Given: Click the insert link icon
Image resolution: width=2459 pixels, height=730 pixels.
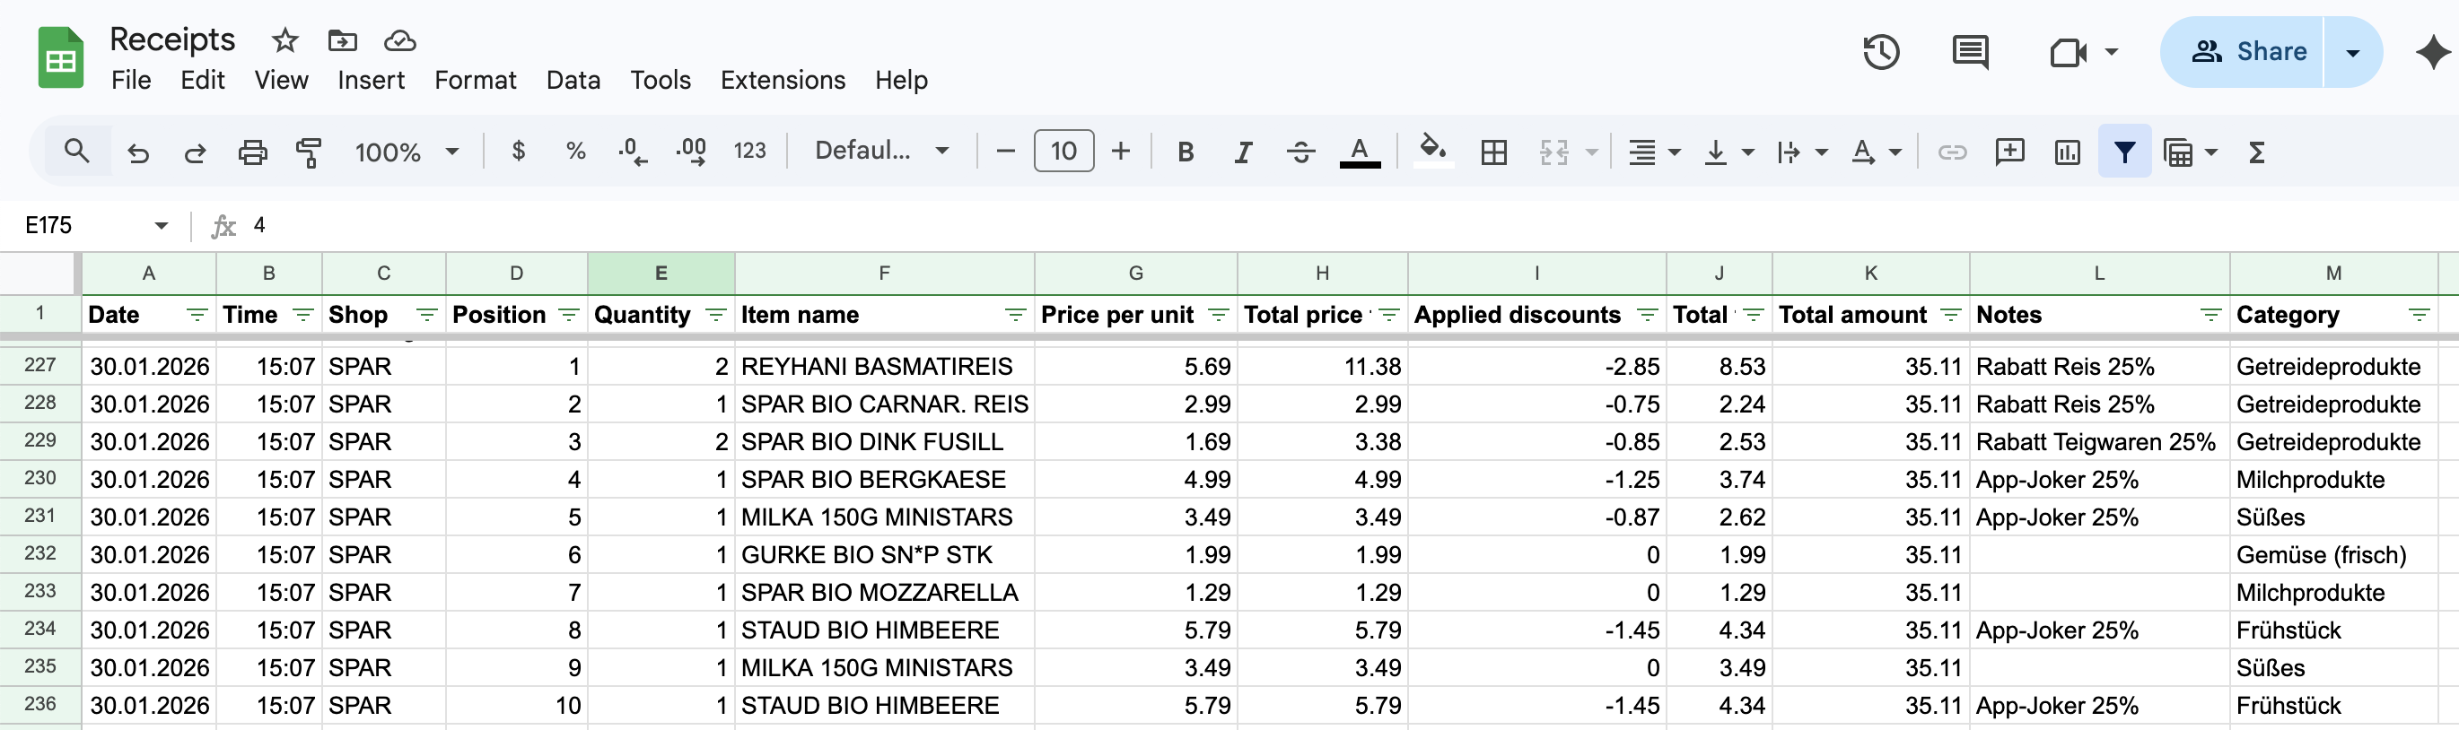Looking at the screenshot, I should tap(1951, 152).
